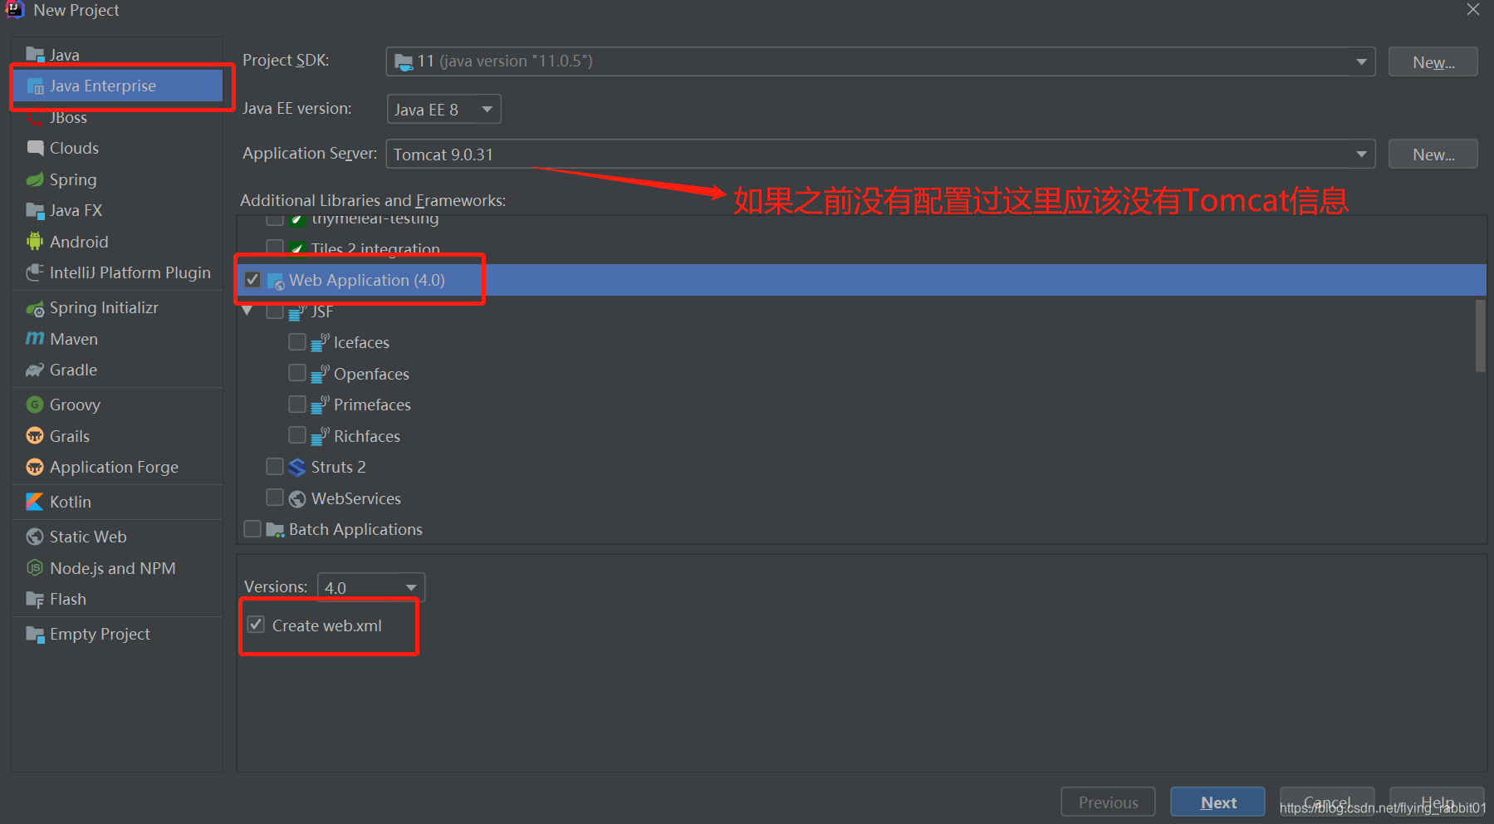This screenshot has height=824, width=1494.
Task: Click the IntelliJ Platform Plugin icon
Action: click(x=35, y=272)
